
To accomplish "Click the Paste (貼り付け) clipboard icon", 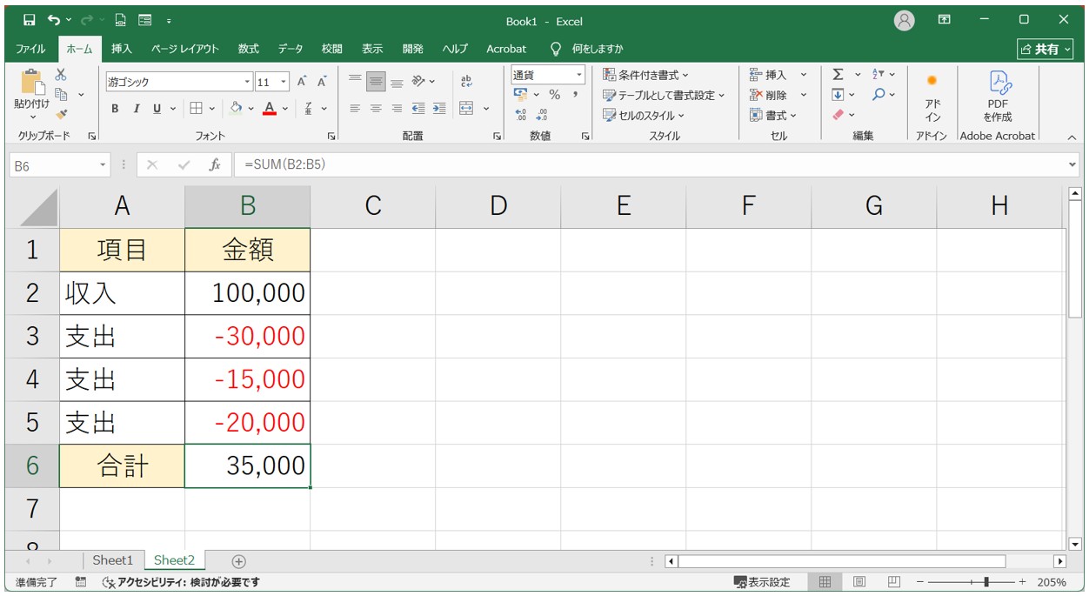I will click(32, 83).
